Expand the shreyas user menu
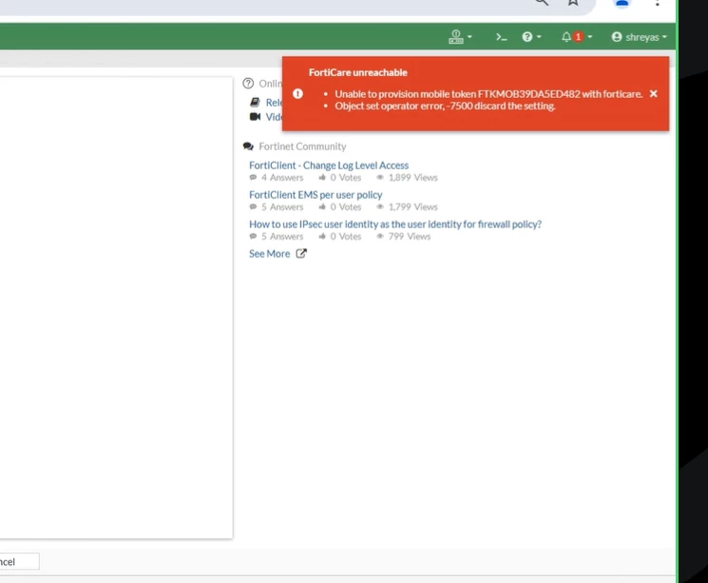The width and height of the screenshot is (708, 583). tap(639, 37)
